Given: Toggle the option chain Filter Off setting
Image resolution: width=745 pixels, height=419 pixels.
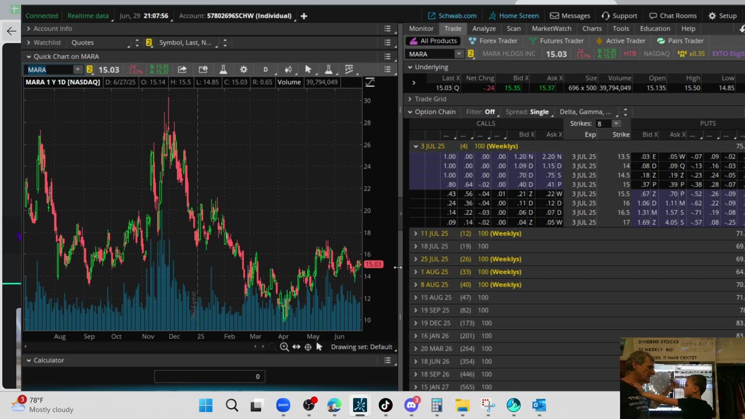Looking at the screenshot, I should (x=480, y=112).
